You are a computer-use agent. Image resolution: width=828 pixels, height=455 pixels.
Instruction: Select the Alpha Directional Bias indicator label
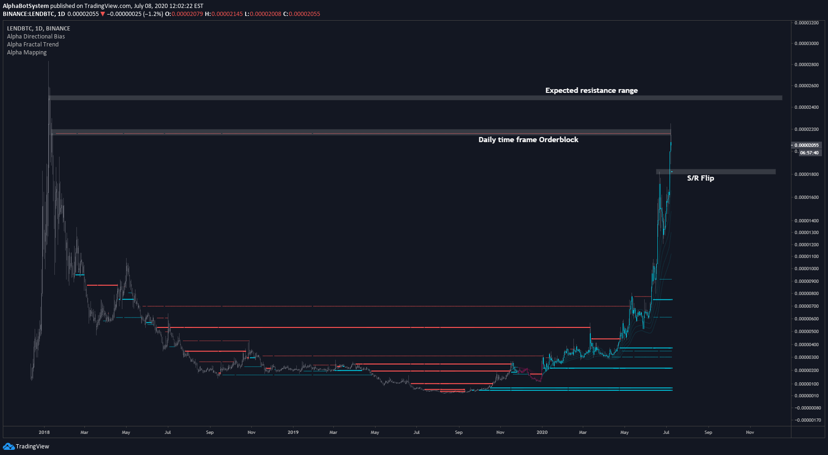click(36, 37)
